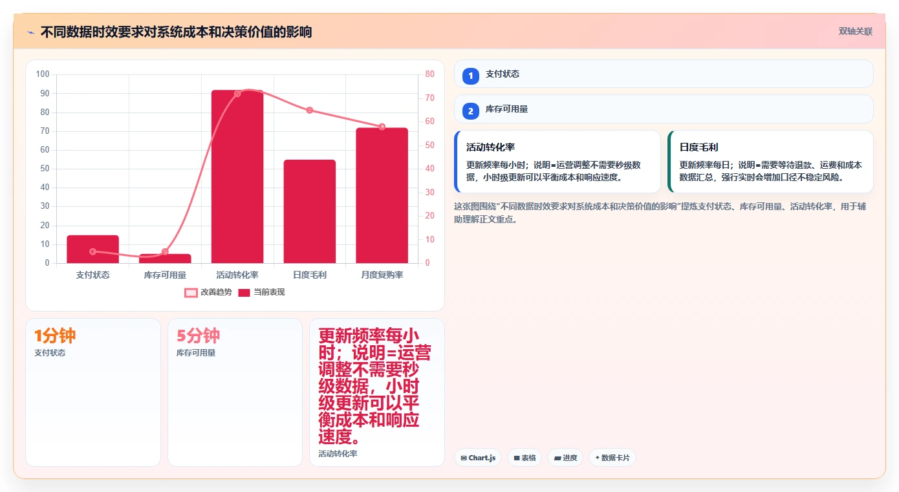Select the 支付状态 bar in the chart

coord(92,249)
